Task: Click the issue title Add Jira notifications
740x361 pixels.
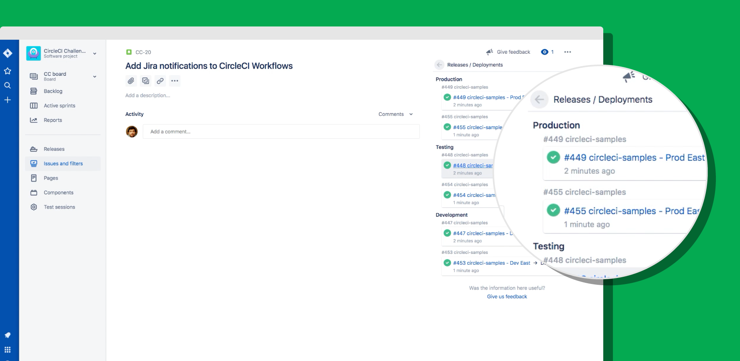Action: [209, 66]
